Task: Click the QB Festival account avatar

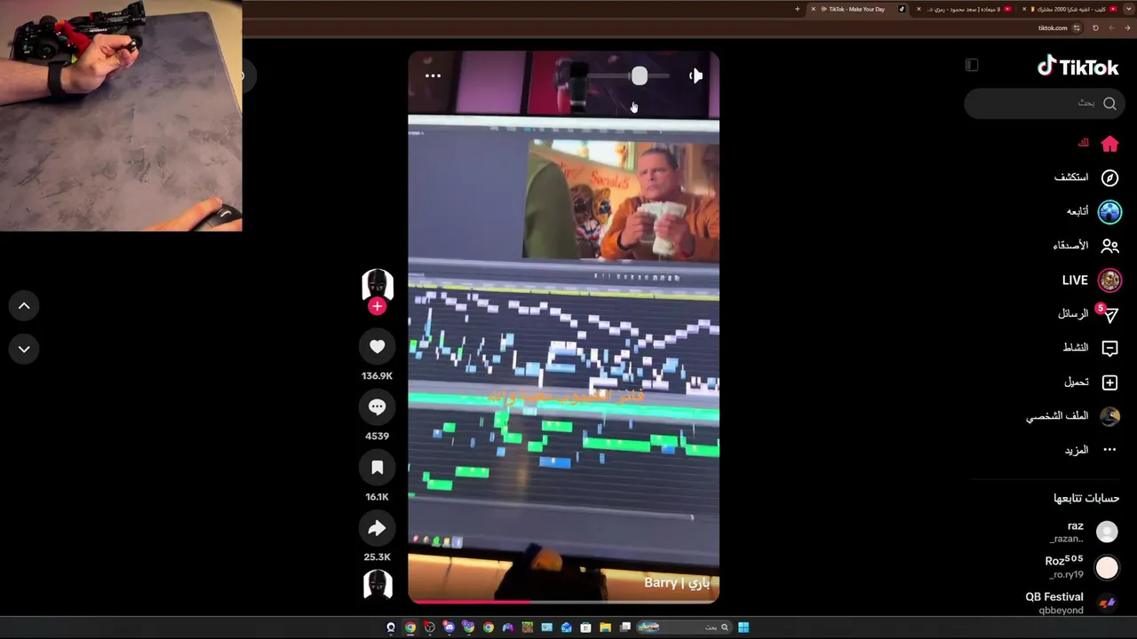Action: click(1107, 603)
